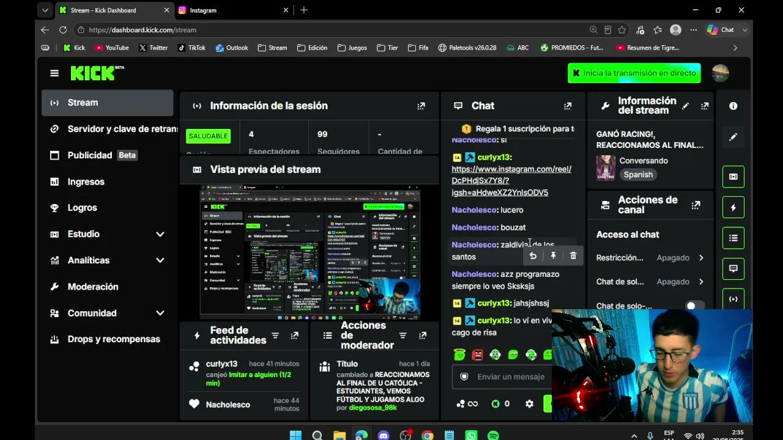Open the Paletools v26.0.28 bookmark
Image resolution: width=783 pixels, height=440 pixels.
[x=467, y=48]
